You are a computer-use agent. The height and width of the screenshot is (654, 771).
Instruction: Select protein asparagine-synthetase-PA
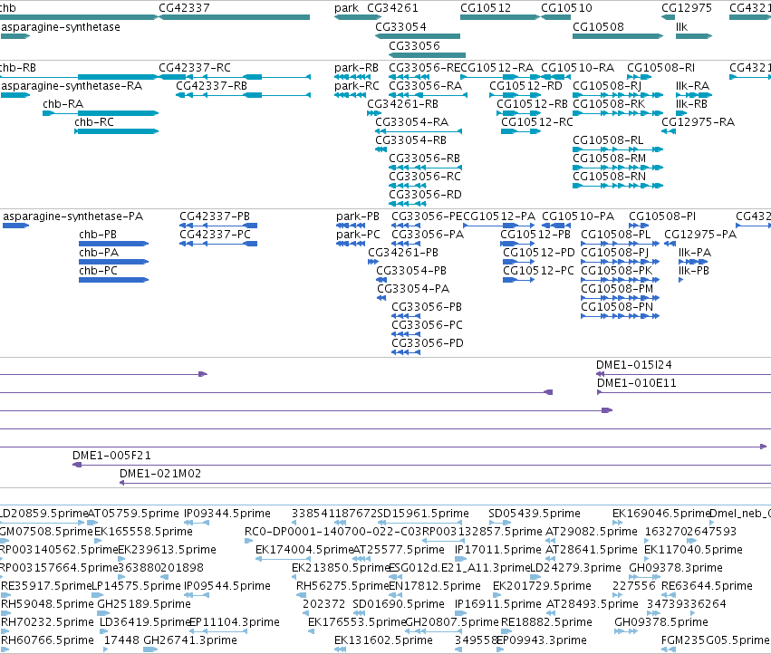(72, 216)
